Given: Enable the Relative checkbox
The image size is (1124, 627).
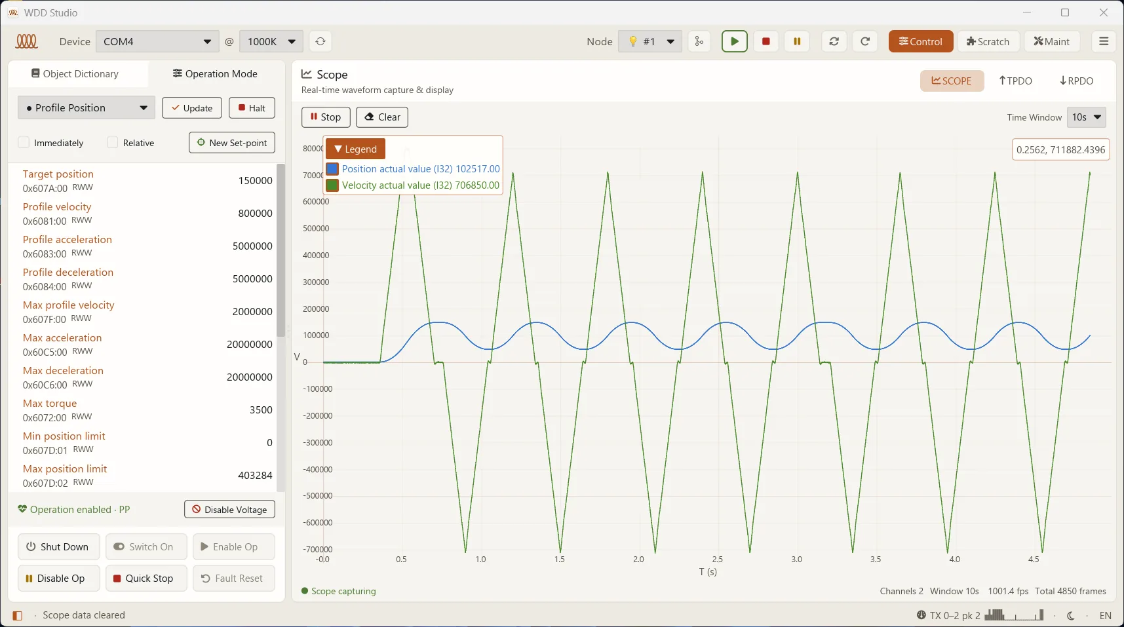Looking at the screenshot, I should coord(113,143).
